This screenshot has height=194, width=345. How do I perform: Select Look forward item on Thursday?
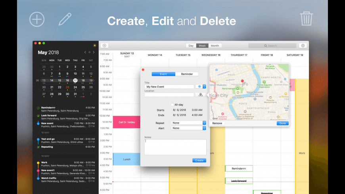coord(239,181)
